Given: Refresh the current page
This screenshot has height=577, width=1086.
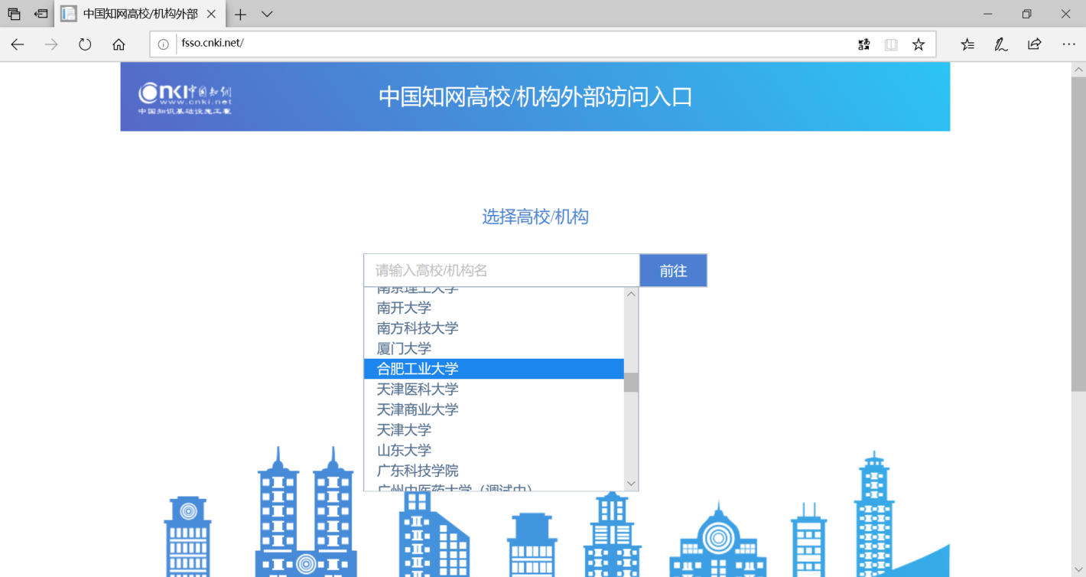Looking at the screenshot, I should [x=85, y=44].
